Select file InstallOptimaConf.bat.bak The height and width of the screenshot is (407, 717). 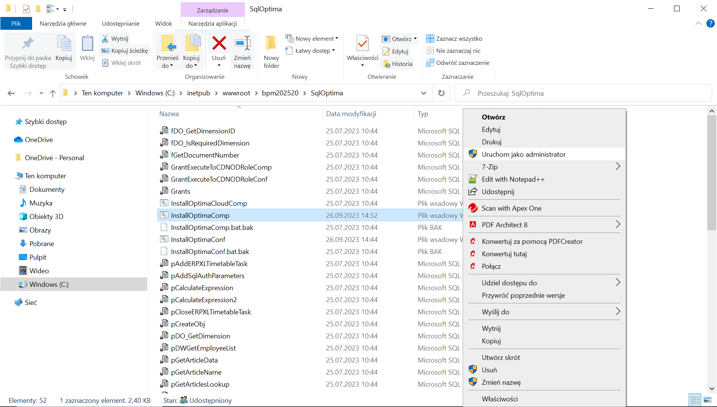point(210,251)
